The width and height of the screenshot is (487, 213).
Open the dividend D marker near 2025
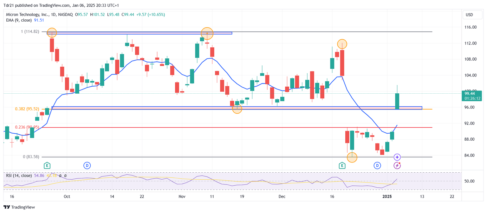[x=377, y=165]
